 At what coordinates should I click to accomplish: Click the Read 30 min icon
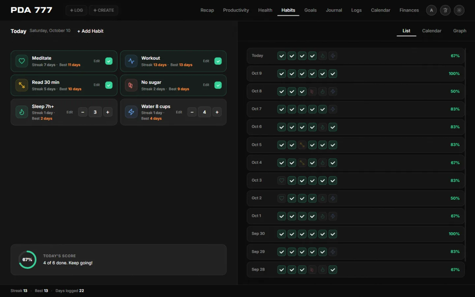click(x=22, y=85)
